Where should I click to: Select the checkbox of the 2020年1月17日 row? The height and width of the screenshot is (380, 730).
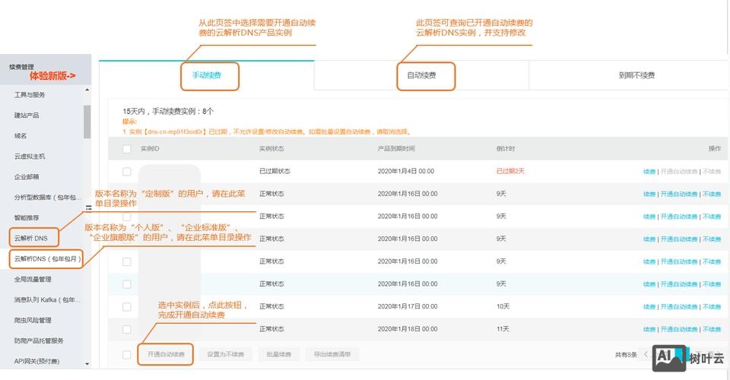[x=127, y=307]
